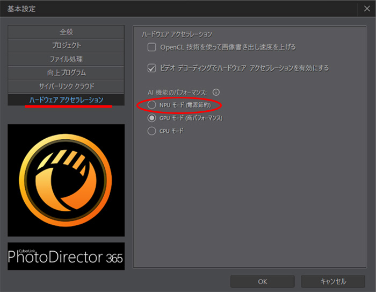Enable the OpenCL export speed checkbox

(152, 47)
